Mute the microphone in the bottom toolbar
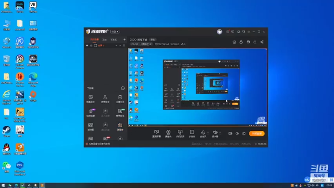This screenshot has height=188, width=334. [x=203, y=132]
